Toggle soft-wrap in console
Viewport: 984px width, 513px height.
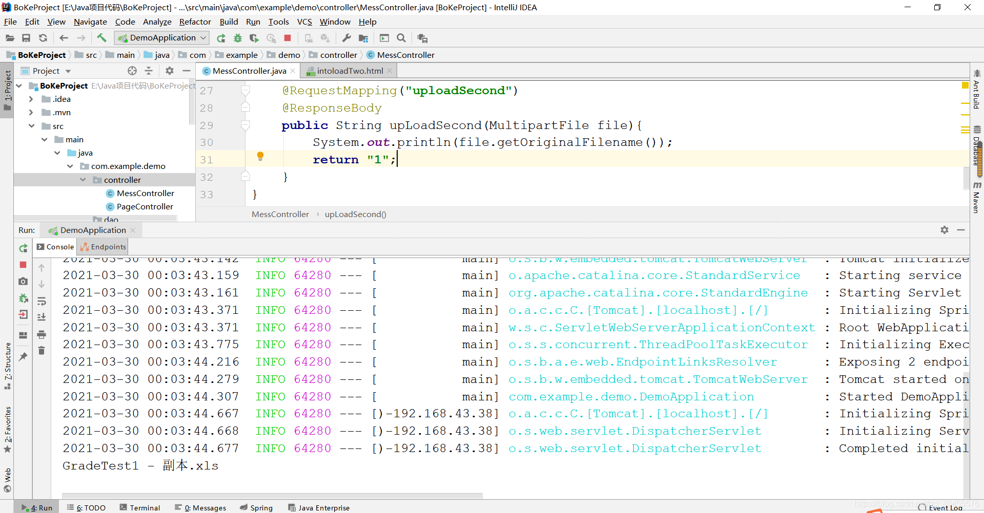(42, 301)
